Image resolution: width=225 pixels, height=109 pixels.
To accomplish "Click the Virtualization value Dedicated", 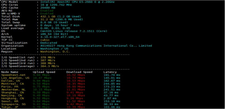I will tap(49, 43).
